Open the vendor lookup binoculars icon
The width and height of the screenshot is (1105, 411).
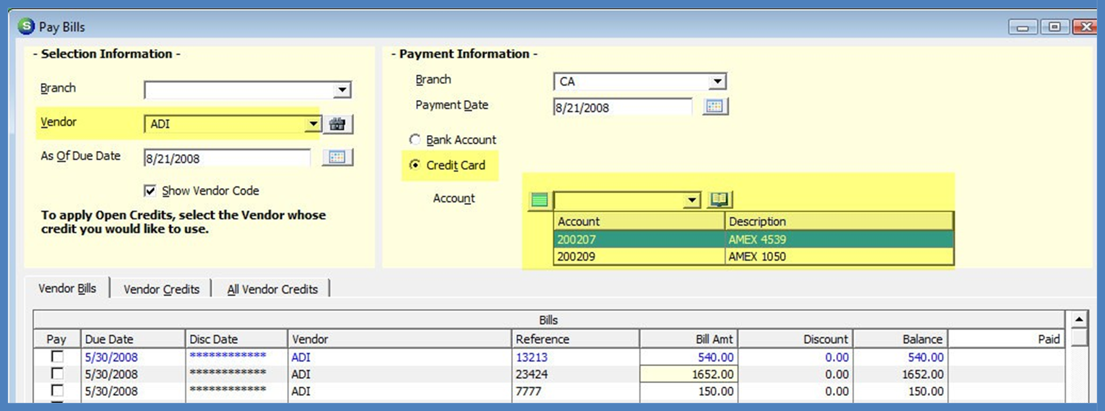click(x=338, y=124)
